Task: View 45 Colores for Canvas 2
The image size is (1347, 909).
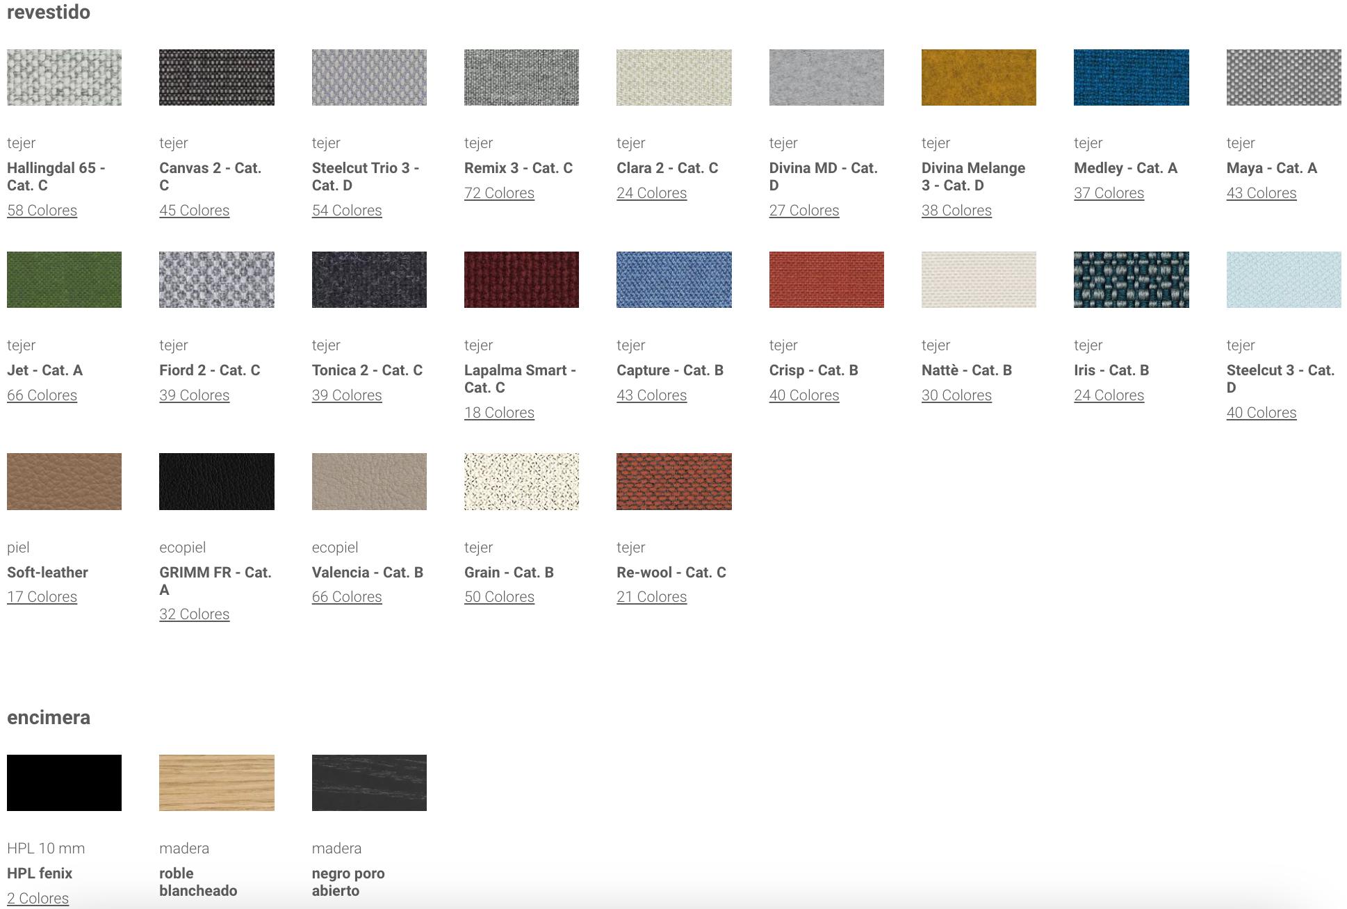Action: (x=194, y=211)
